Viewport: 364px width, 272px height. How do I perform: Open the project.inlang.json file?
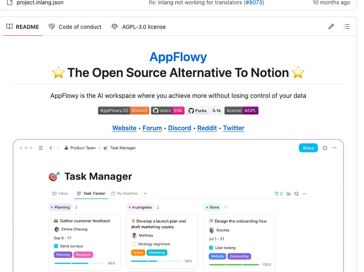pos(40,2)
